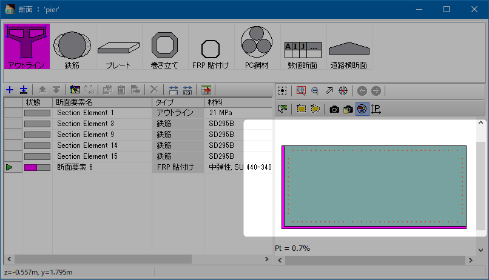This screenshot has width=489, height=280.
Task: Click the magenta status swatch for 断面要素 6
Action: click(37, 167)
